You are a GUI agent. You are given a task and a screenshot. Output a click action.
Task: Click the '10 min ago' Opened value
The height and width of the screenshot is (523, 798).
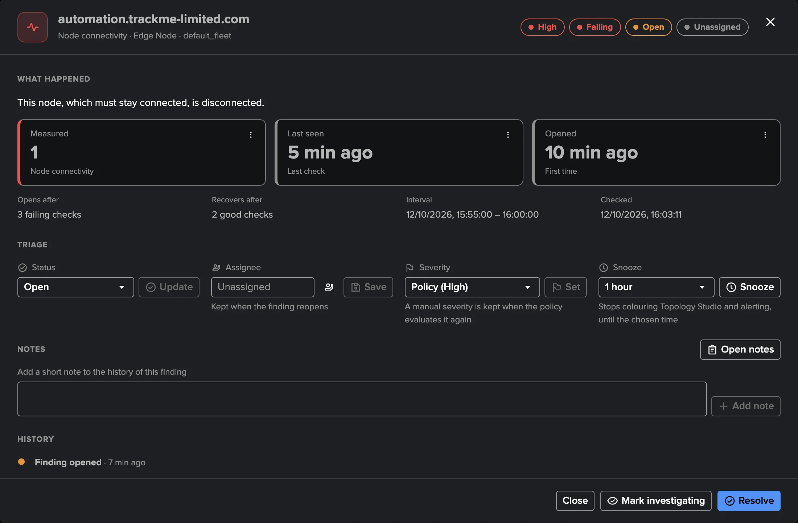pos(591,152)
